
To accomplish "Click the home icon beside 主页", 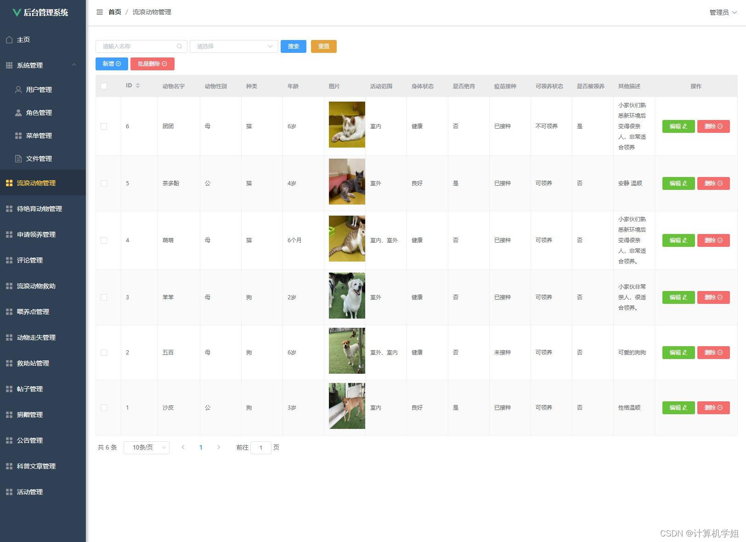I will click(9, 40).
